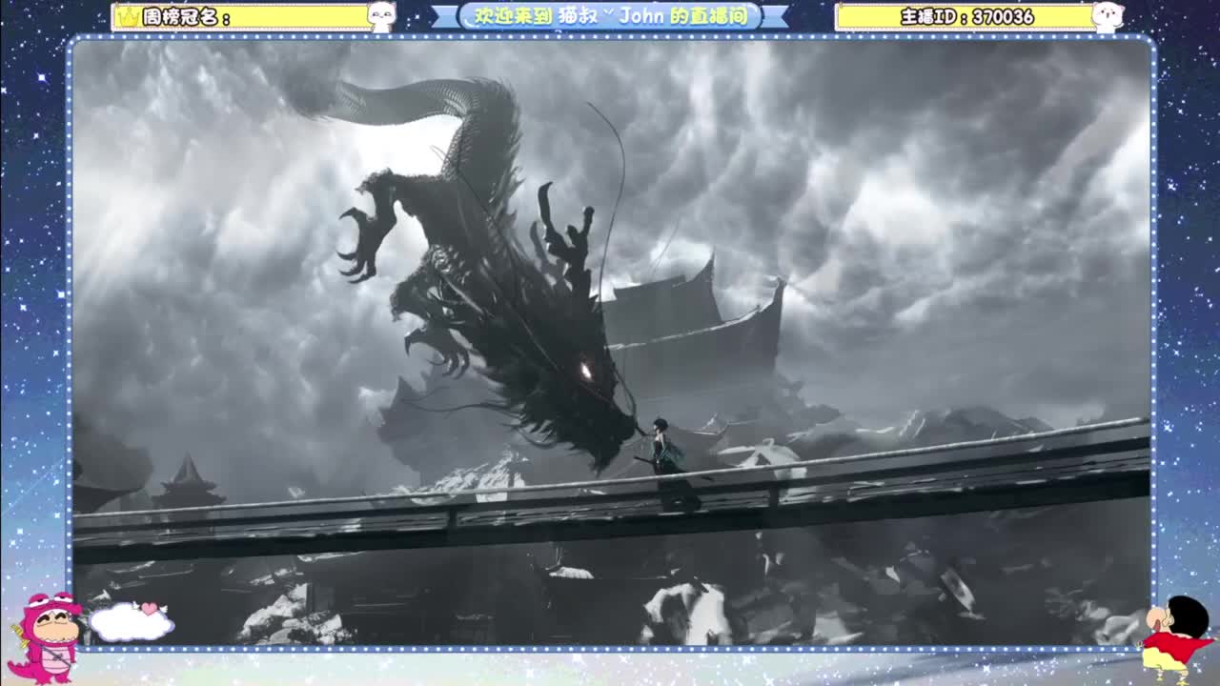Click the white cat icon beside streamer ID
This screenshot has height=686, width=1220.
click(x=1108, y=16)
